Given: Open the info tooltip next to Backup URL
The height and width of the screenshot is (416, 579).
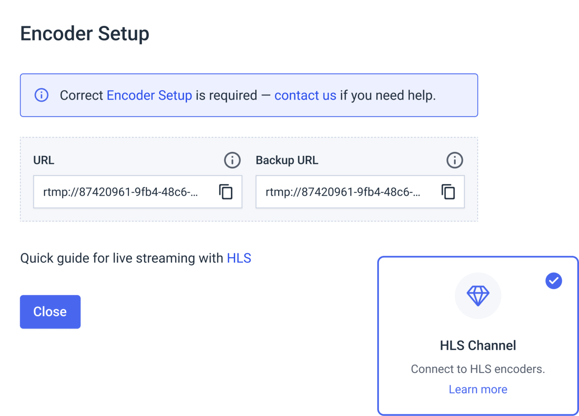Looking at the screenshot, I should coord(455,160).
